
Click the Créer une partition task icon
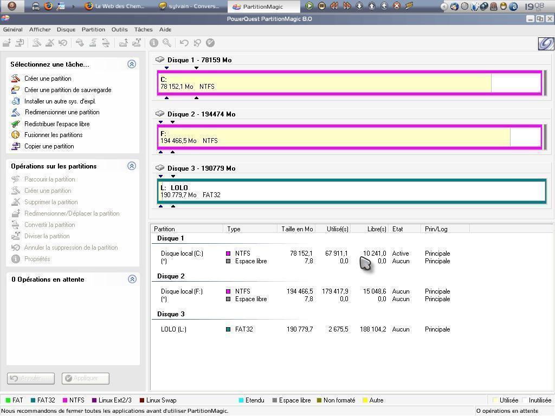16,79
